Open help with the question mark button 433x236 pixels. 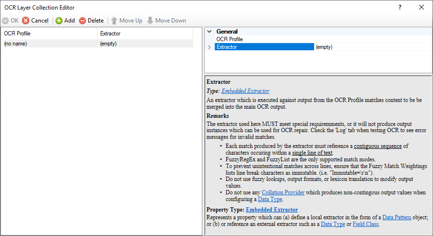click(400, 8)
